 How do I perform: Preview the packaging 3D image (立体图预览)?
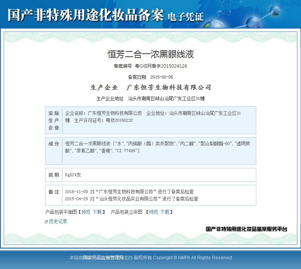pyautogui.click(x=153, y=212)
